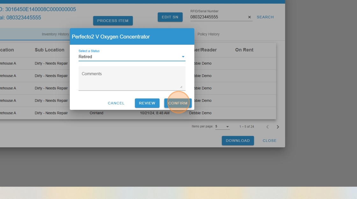This screenshot has height=199, width=357.
Task: Click Debbie Demo in the last row
Action: click(200, 113)
